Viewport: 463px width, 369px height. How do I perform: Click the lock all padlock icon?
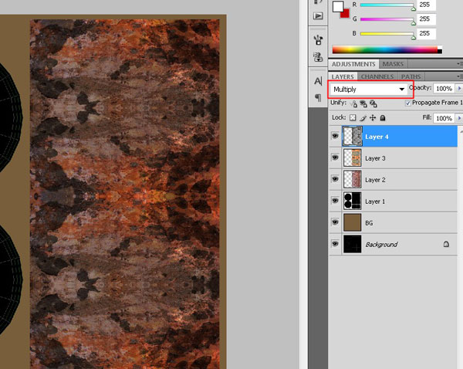tap(383, 118)
